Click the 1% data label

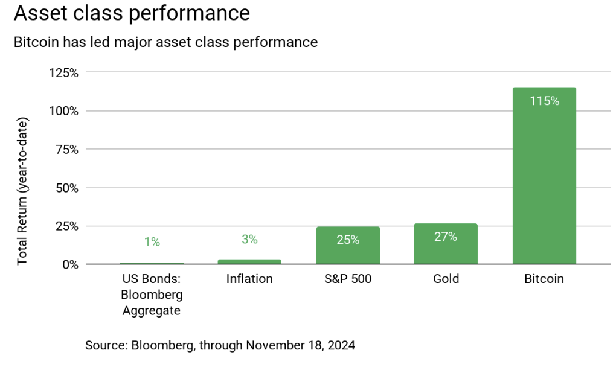pos(152,242)
